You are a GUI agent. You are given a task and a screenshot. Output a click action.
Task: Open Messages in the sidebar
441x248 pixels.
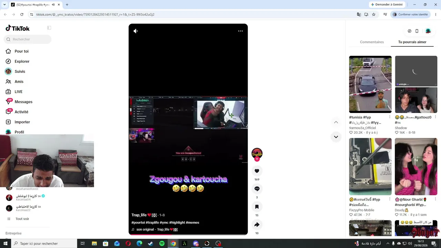pos(23,102)
